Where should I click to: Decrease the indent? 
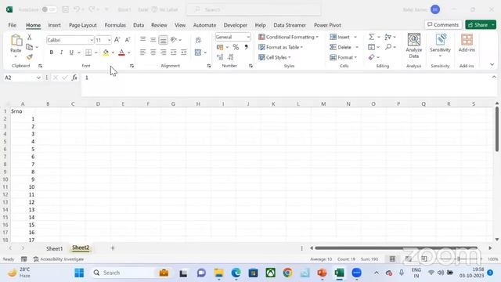pos(174,52)
